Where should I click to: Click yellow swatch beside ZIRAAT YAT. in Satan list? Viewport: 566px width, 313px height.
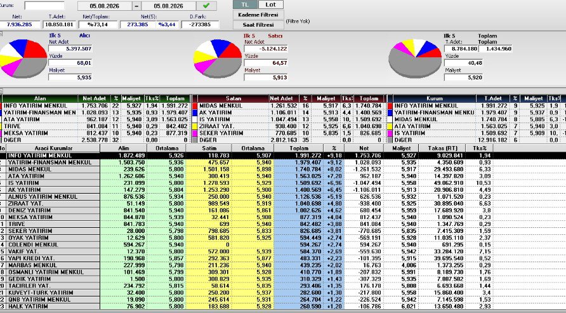[x=195, y=126]
